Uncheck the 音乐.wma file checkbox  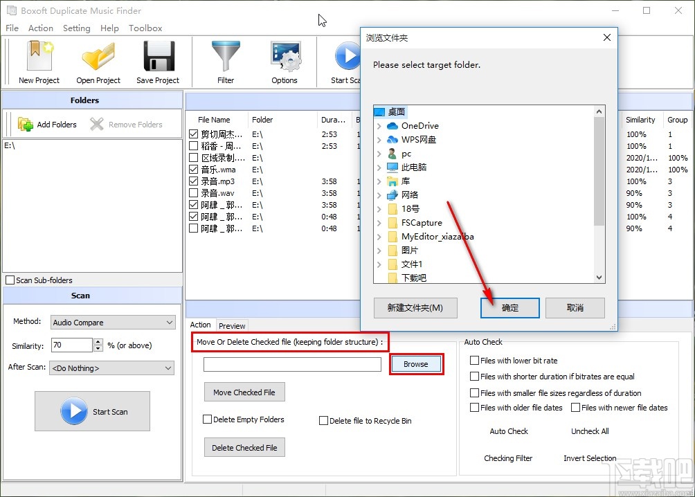click(193, 170)
